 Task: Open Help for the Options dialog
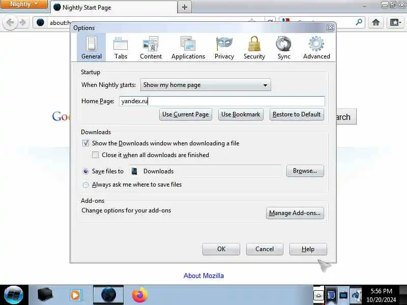point(308,249)
